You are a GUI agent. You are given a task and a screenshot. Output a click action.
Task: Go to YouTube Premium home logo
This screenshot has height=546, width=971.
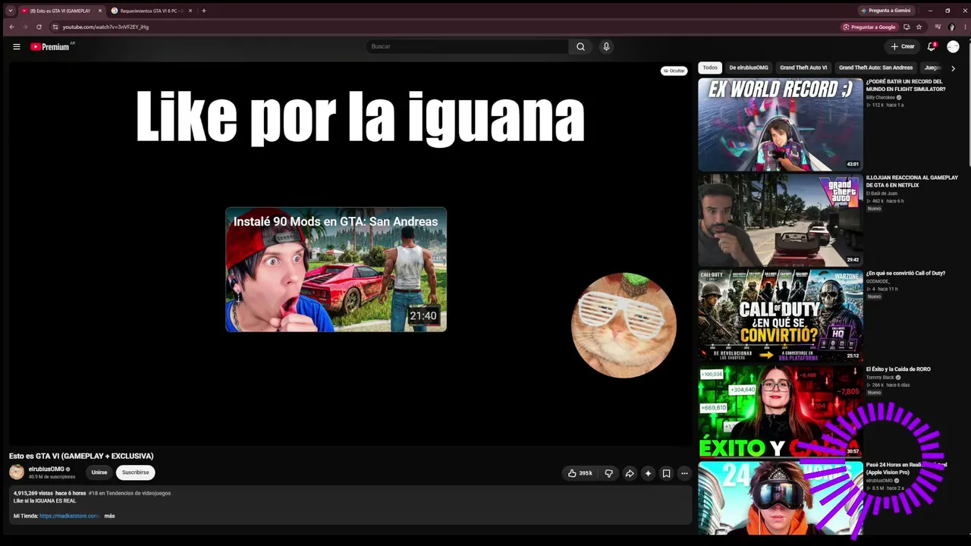(50, 47)
